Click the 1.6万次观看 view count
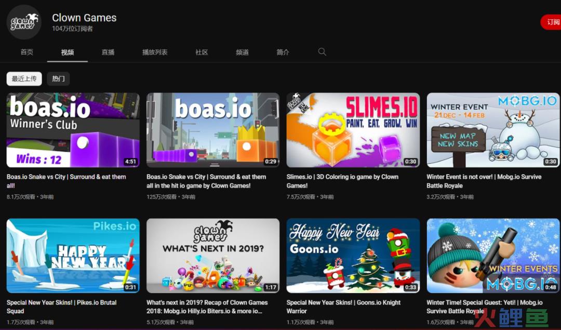This screenshot has height=330, width=561. pos(441,323)
